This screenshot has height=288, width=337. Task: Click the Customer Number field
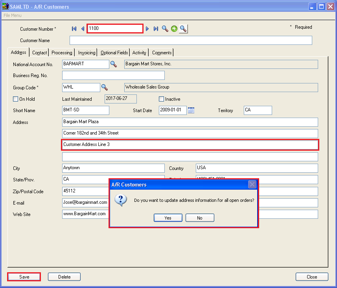115,28
